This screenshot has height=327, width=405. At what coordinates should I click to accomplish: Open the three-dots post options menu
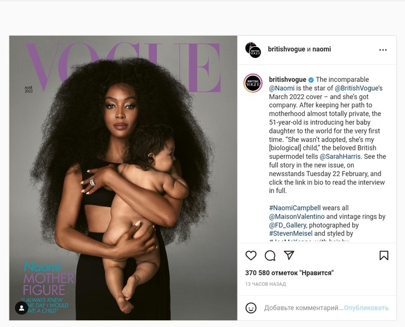click(x=383, y=50)
